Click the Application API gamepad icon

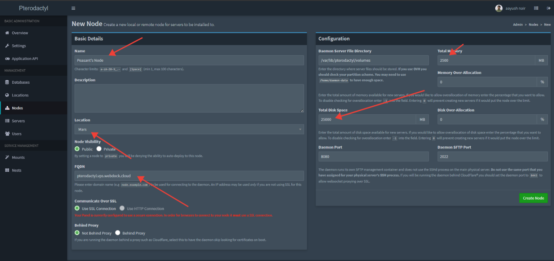pyautogui.click(x=7, y=59)
